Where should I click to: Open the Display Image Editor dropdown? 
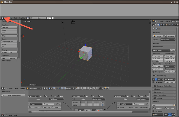click(x=168, y=40)
